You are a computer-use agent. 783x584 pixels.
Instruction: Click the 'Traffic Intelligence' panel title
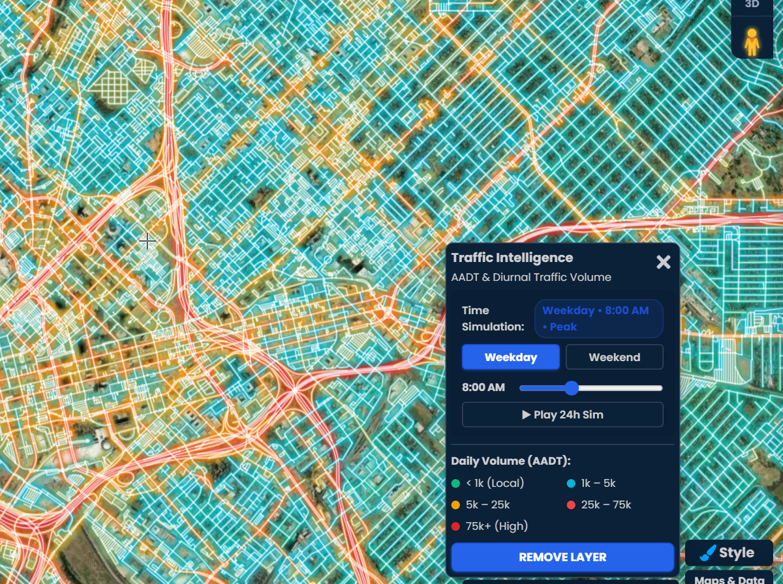tap(512, 258)
